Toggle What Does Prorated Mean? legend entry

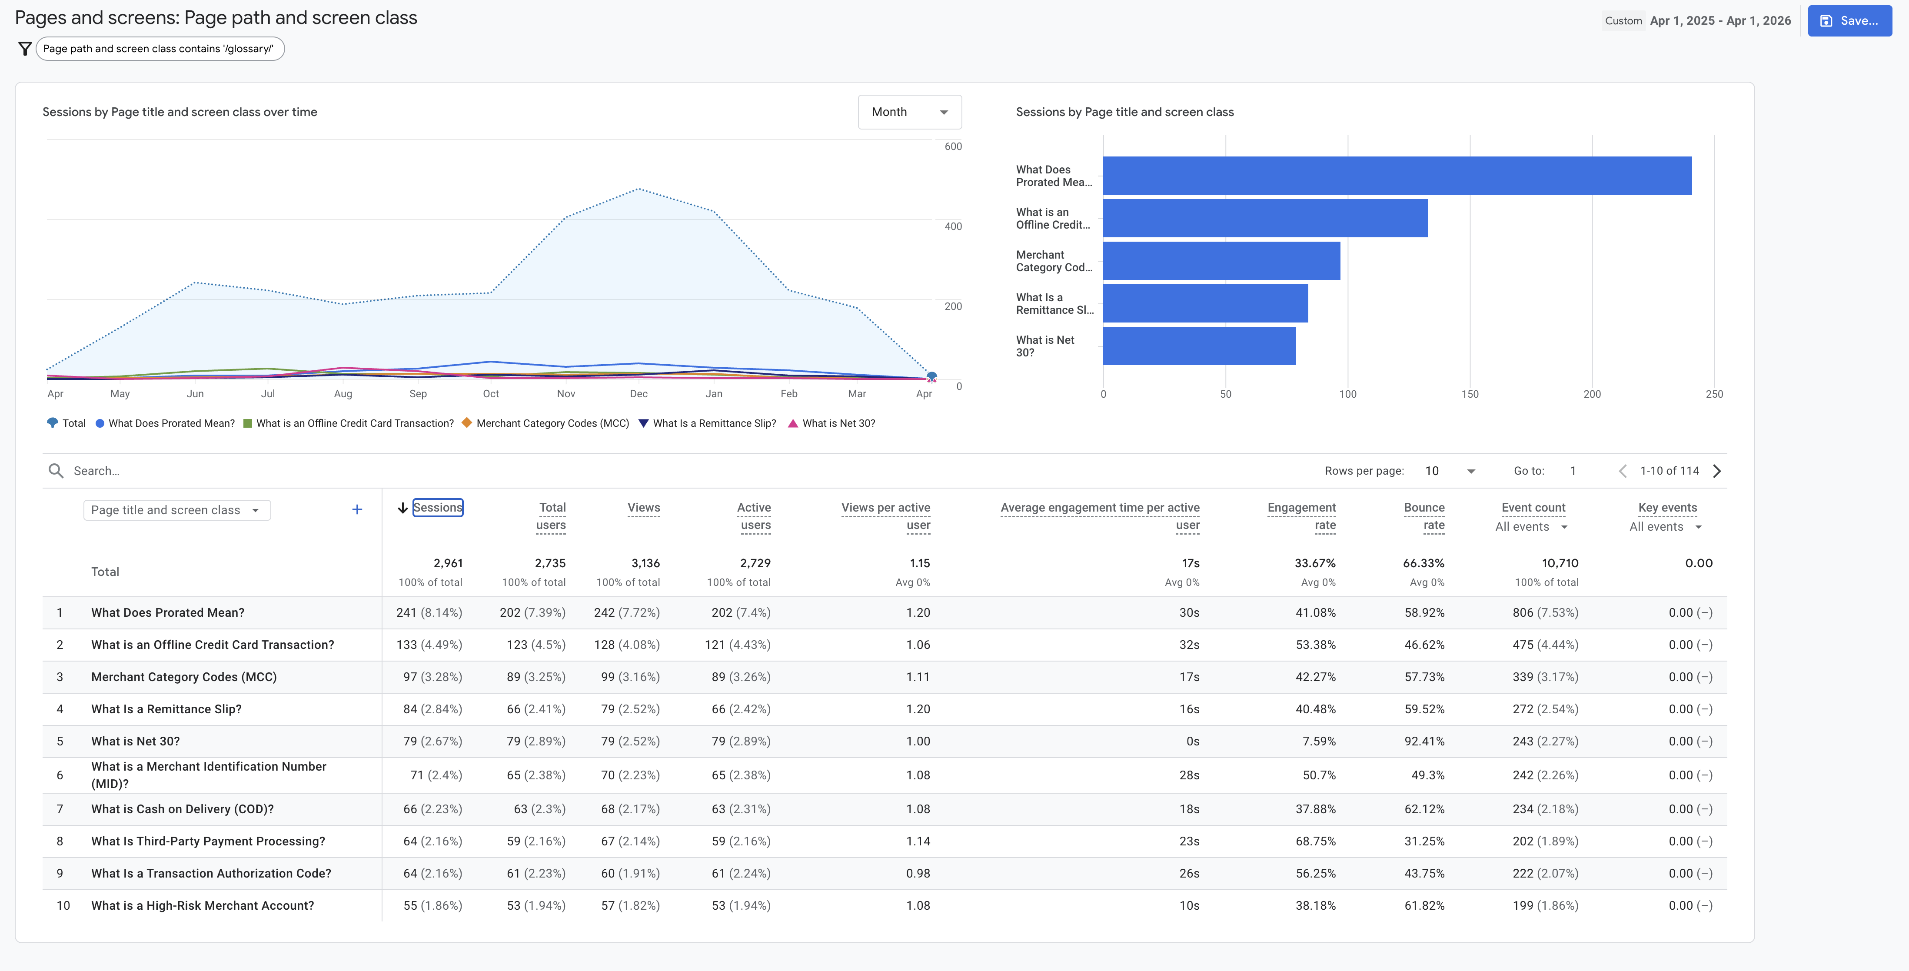(x=165, y=423)
